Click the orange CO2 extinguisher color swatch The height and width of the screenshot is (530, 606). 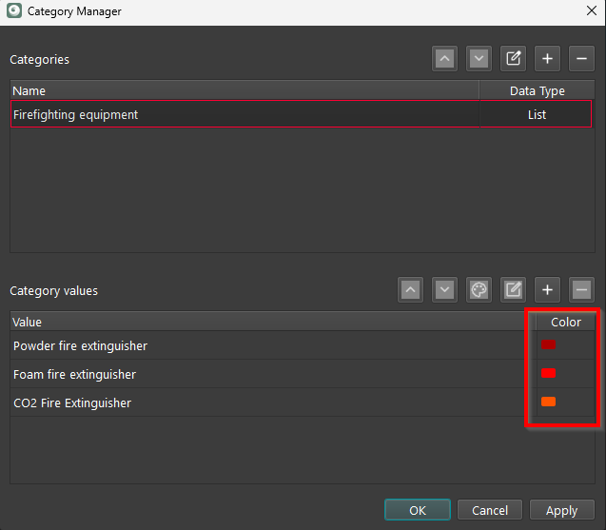(x=548, y=402)
